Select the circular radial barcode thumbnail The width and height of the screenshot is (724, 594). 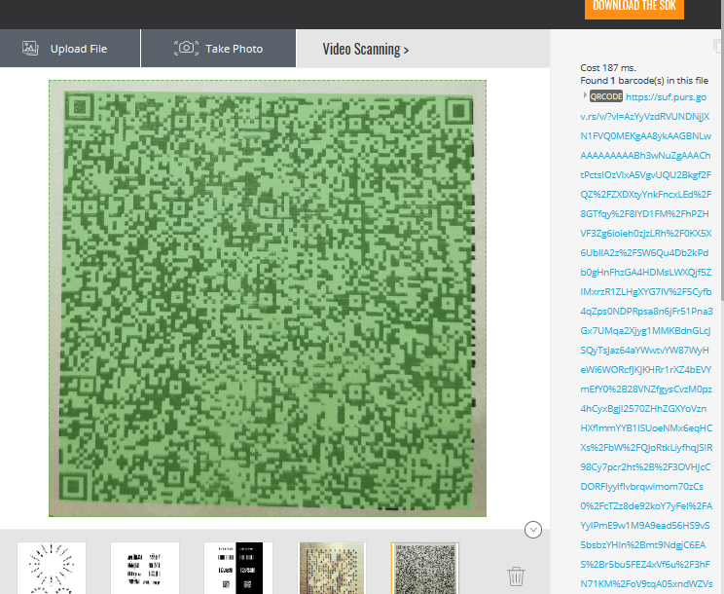pyautogui.click(x=52, y=568)
